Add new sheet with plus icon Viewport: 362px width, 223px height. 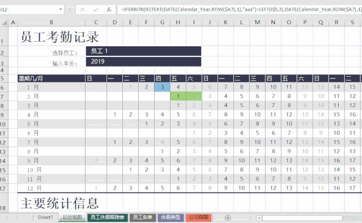tap(228, 218)
